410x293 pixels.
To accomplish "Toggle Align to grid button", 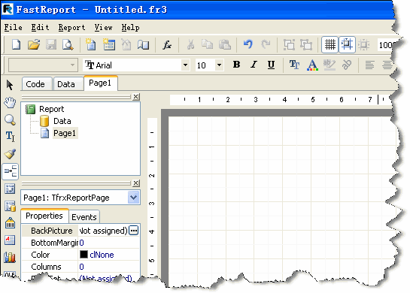I will click(x=347, y=44).
